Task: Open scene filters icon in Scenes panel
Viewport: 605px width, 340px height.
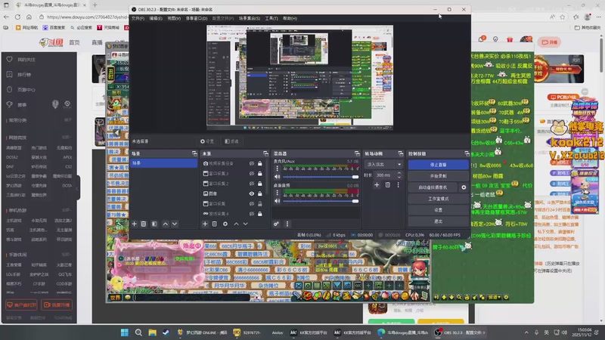Action: pyautogui.click(x=154, y=224)
